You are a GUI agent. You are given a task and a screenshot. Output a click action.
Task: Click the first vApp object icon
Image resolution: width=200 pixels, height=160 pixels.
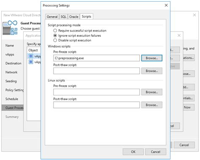point(31,56)
